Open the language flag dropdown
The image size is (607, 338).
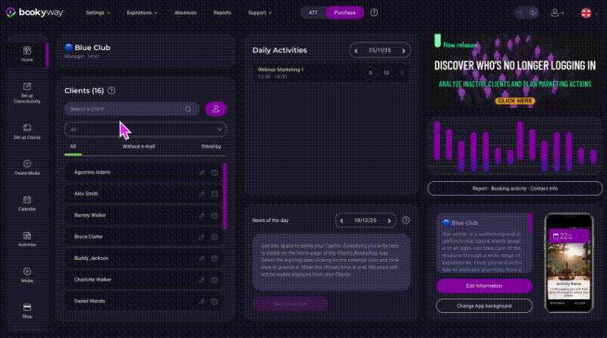point(588,13)
